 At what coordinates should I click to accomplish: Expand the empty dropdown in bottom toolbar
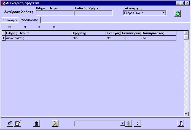(x=123, y=123)
